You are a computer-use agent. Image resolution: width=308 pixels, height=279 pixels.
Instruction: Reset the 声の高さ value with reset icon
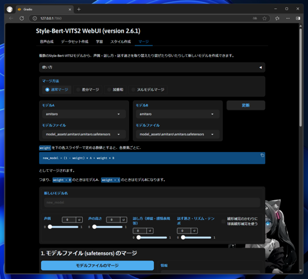[x=124, y=220]
